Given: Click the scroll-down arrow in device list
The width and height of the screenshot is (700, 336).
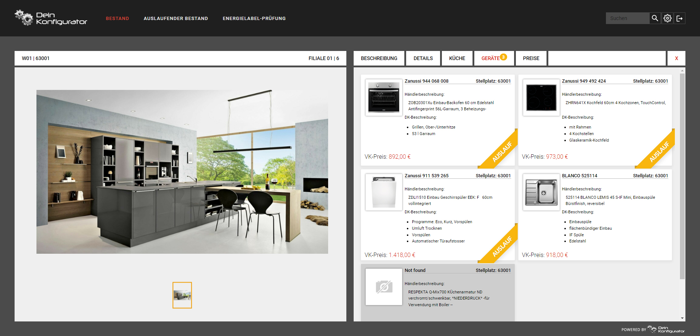Looking at the screenshot, I should (682, 318).
